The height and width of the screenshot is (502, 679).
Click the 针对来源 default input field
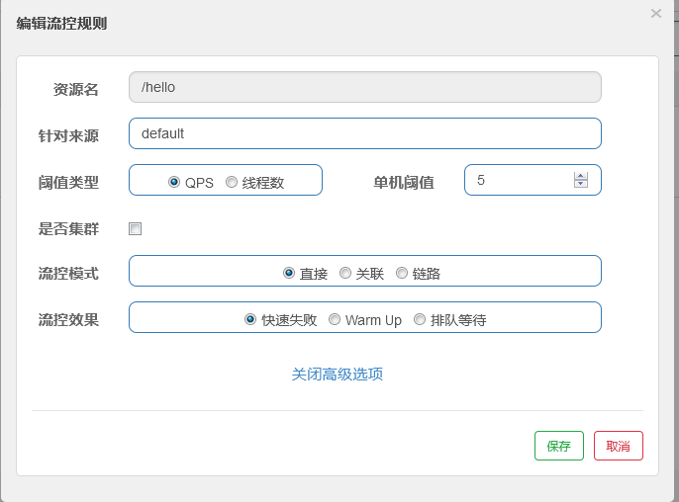365,133
